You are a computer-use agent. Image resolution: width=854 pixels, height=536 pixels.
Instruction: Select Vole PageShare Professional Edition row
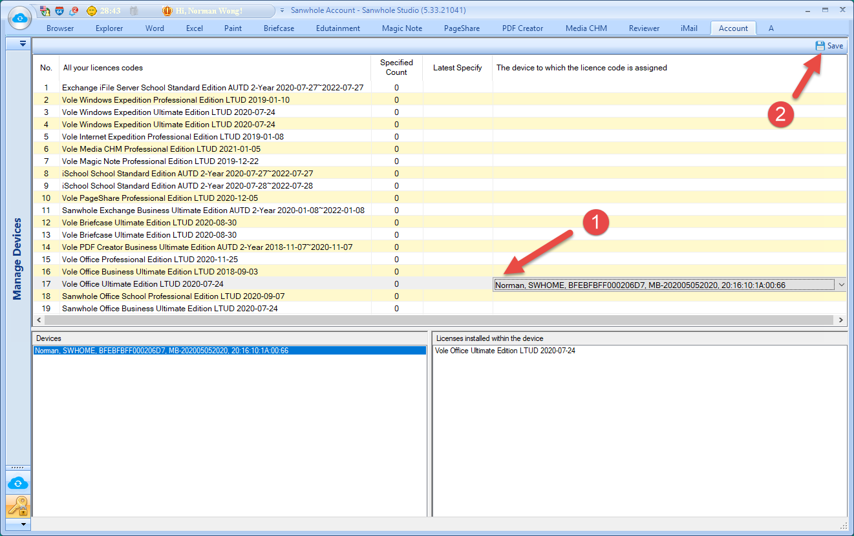click(440, 198)
